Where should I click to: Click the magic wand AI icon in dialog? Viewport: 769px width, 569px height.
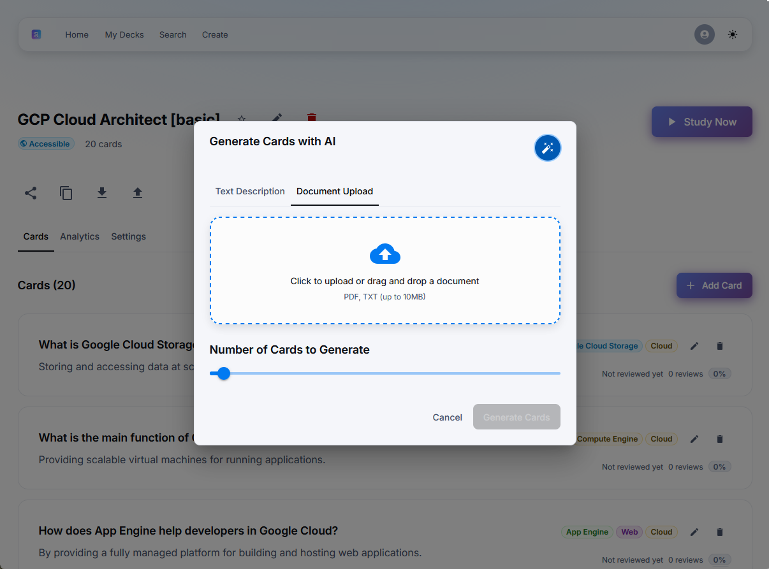click(547, 148)
